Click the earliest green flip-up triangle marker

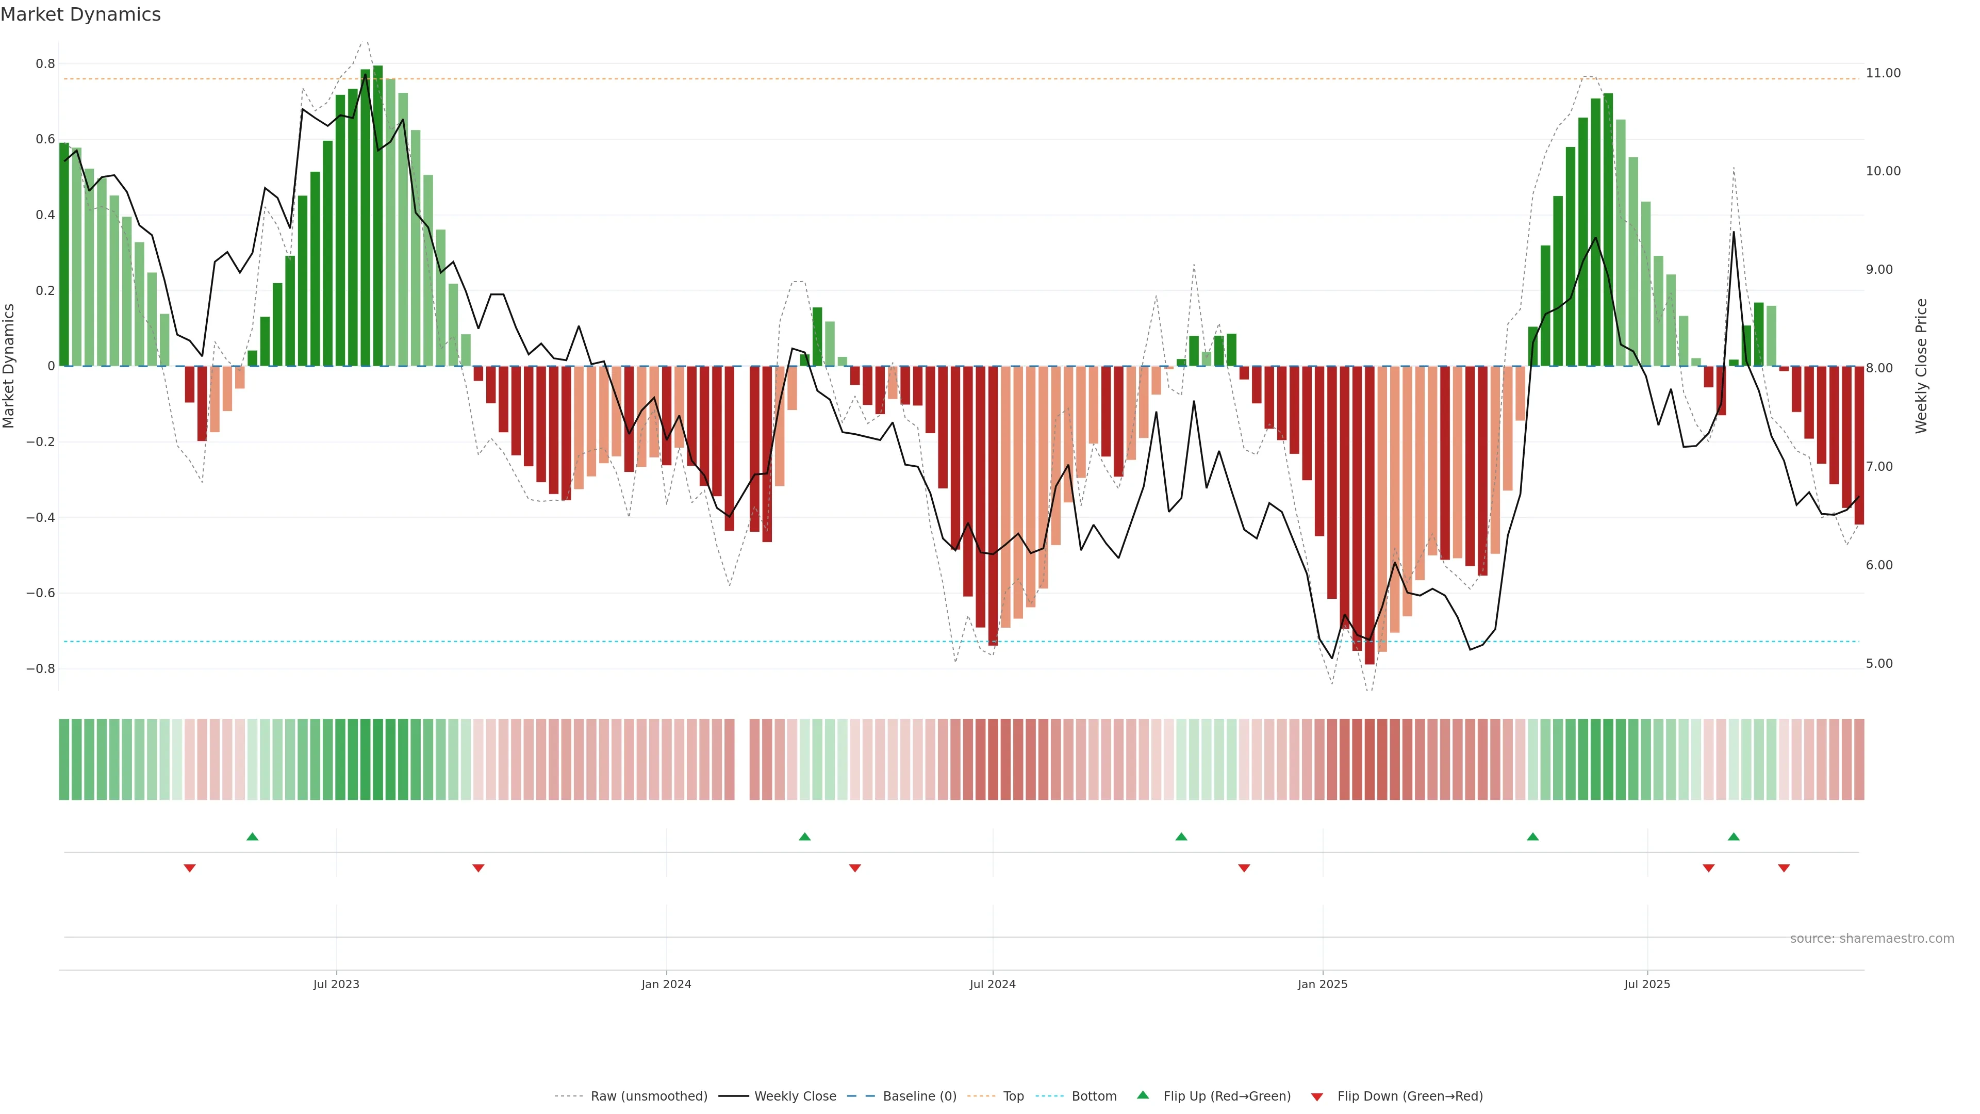pyautogui.click(x=252, y=837)
